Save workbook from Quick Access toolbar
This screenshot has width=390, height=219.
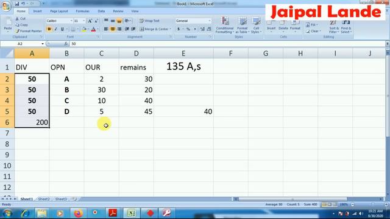pos(16,4)
